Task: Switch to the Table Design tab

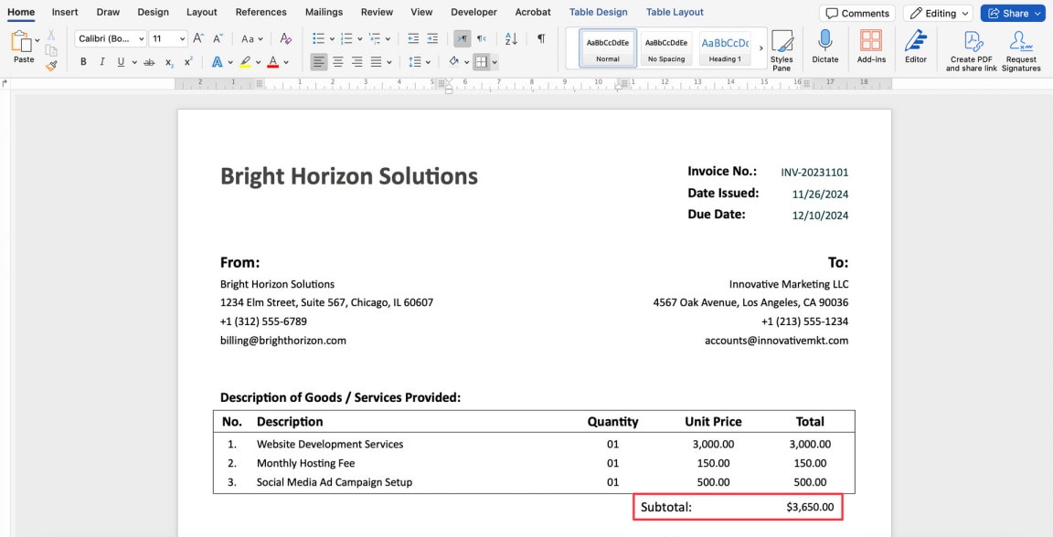Action: coord(598,12)
